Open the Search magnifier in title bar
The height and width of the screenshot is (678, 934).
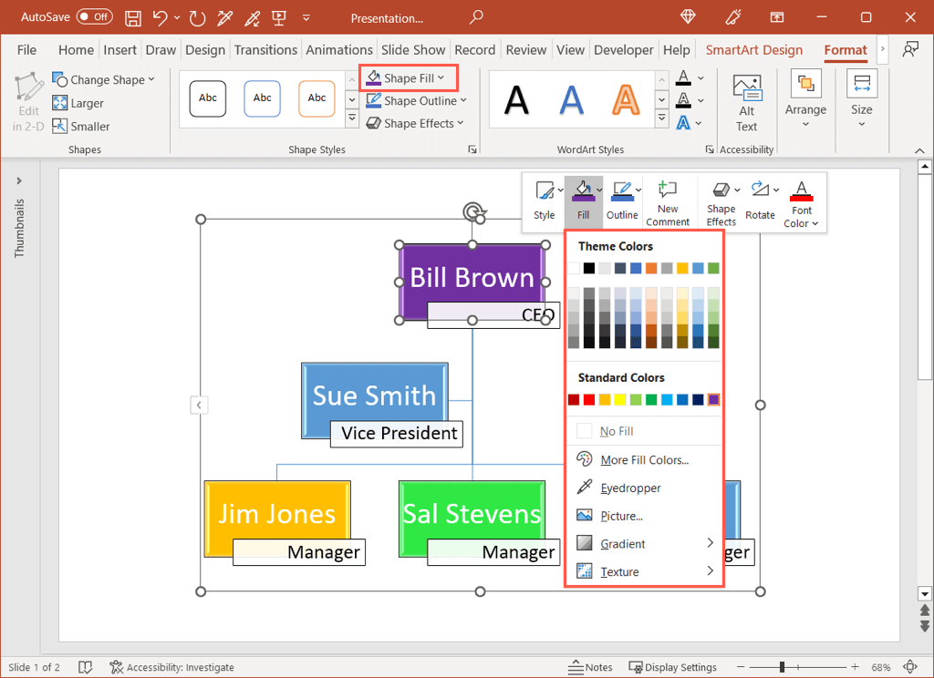[475, 17]
